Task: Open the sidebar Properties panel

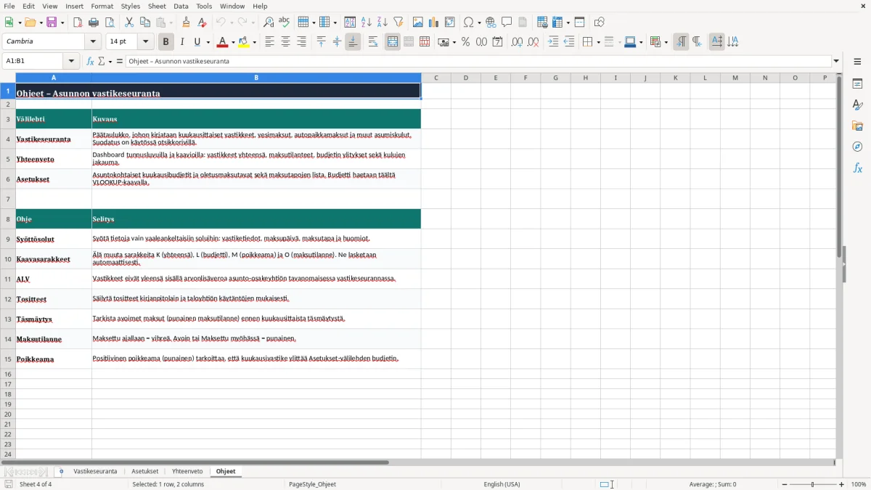Action: (857, 84)
